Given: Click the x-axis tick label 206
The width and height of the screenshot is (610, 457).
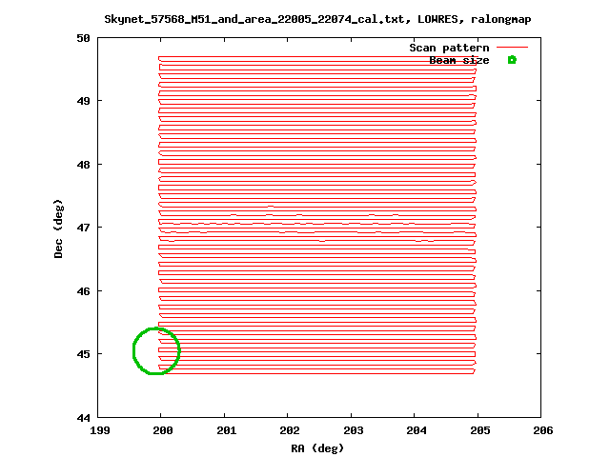Looking at the screenshot, I should pos(543,430).
